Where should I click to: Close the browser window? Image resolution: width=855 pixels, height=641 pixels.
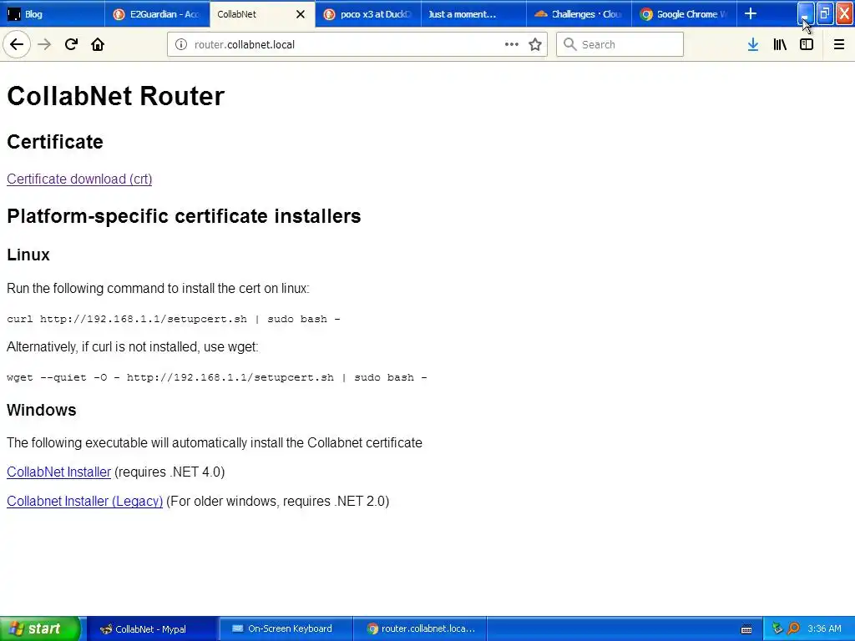[845, 13]
